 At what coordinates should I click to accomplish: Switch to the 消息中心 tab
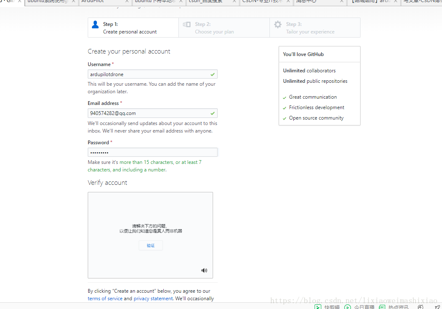(x=320, y=2)
